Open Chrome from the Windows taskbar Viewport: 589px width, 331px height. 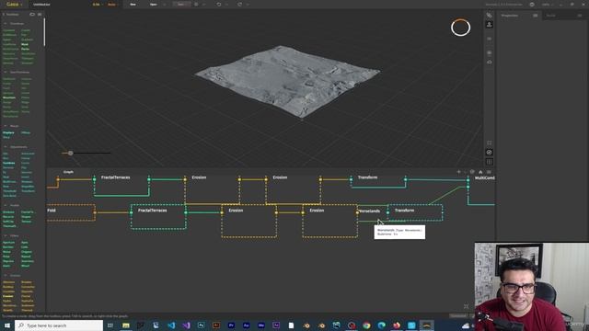pos(366,325)
